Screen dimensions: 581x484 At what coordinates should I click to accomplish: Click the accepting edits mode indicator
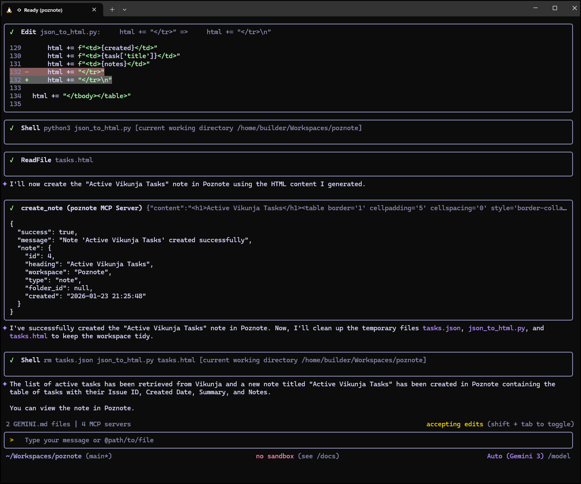455,424
